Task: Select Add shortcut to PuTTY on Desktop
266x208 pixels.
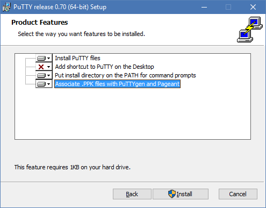Action: (x=104, y=67)
